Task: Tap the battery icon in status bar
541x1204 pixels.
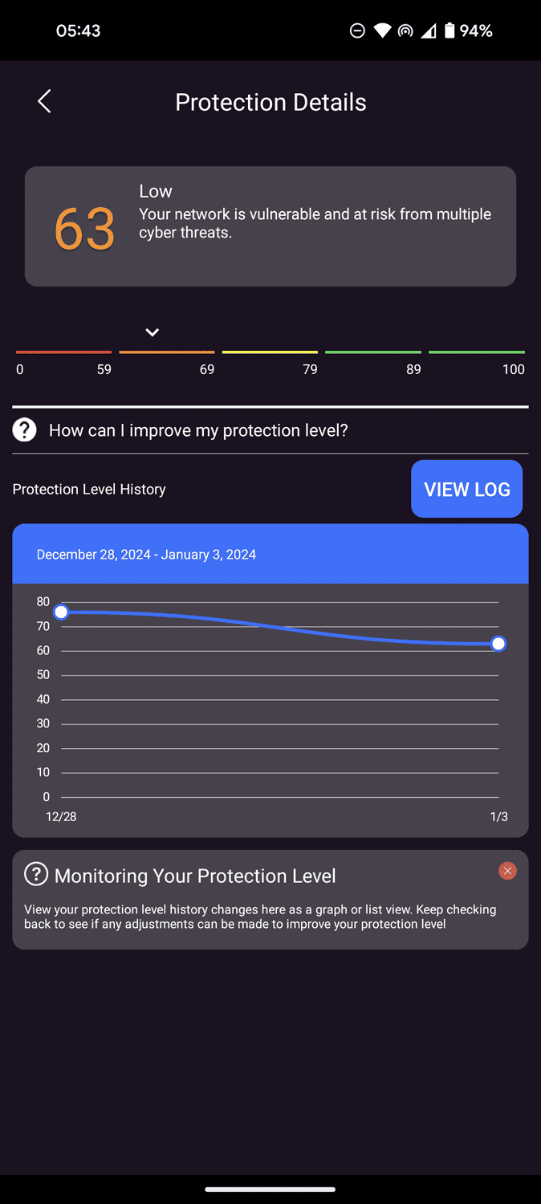Action: tap(449, 31)
